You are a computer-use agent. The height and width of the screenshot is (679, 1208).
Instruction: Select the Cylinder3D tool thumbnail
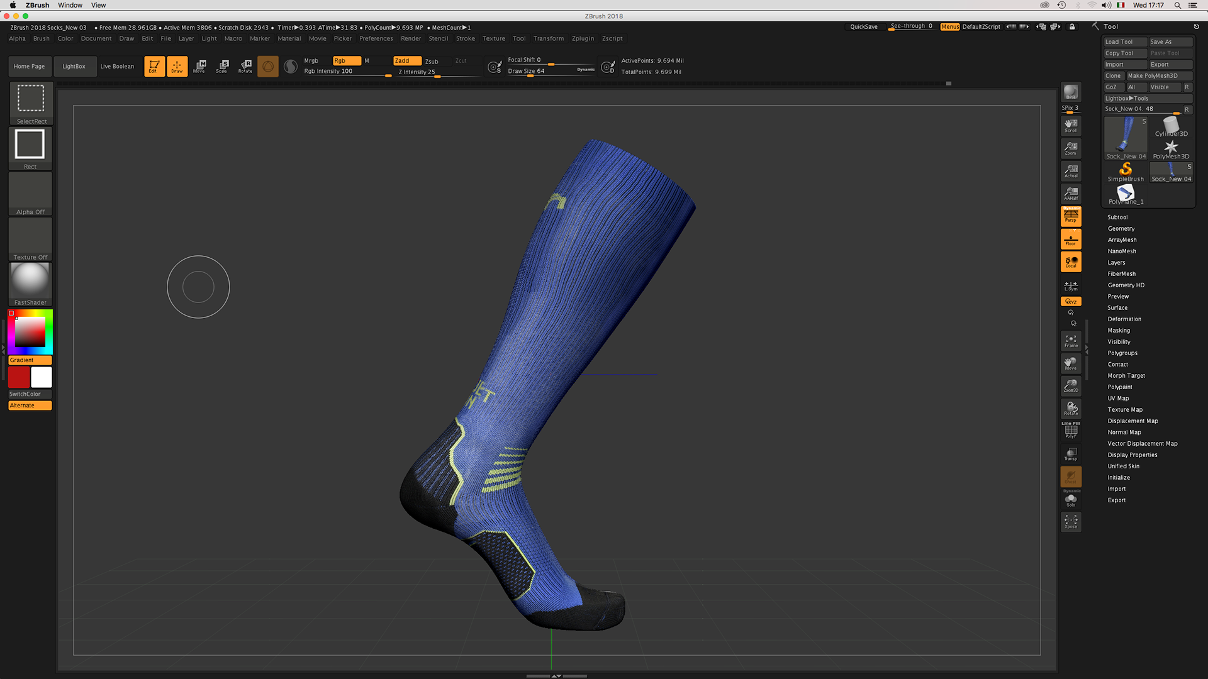pyautogui.click(x=1171, y=126)
